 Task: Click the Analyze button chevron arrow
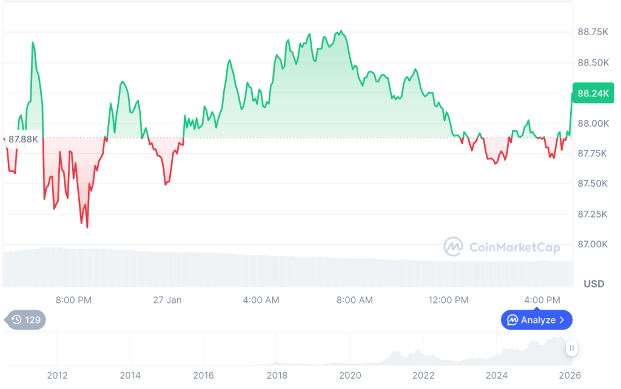pos(562,319)
